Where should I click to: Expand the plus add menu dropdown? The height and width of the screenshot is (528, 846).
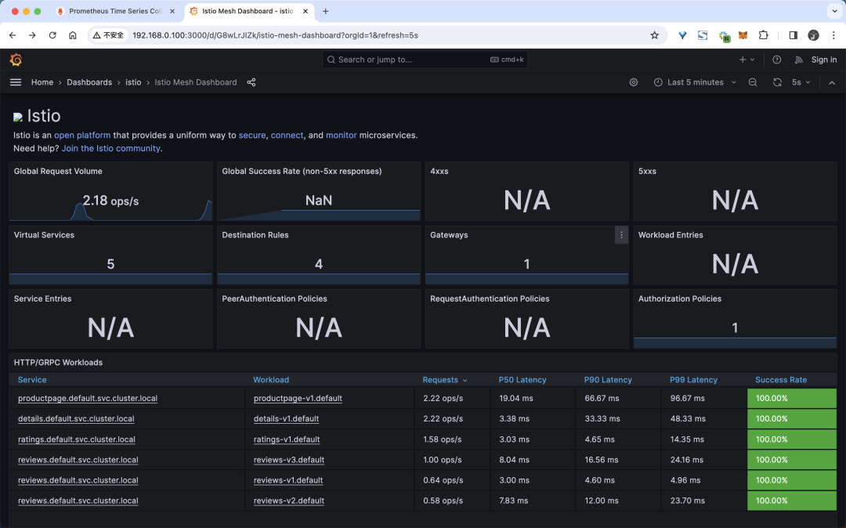(747, 60)
